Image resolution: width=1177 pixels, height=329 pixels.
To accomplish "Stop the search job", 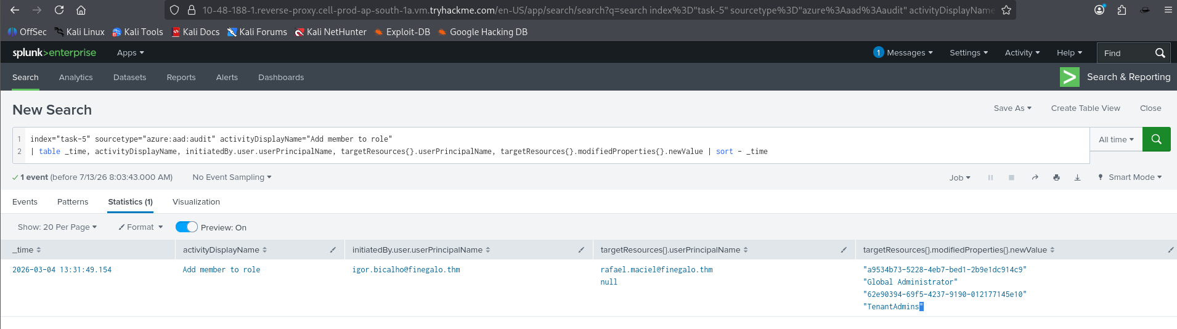I will (x=1011, y=177).
